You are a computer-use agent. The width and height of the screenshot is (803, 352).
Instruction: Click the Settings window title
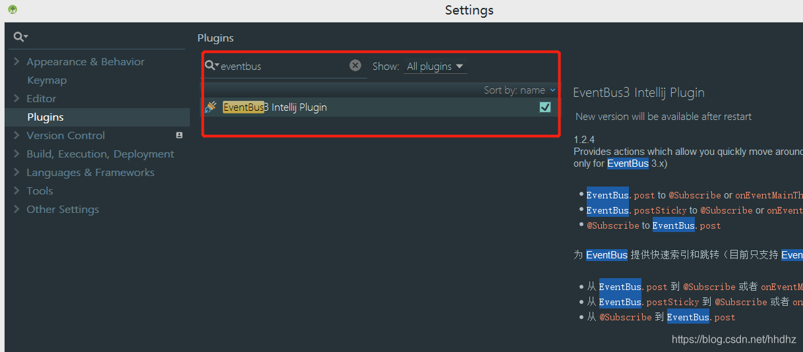pos(469,10)
